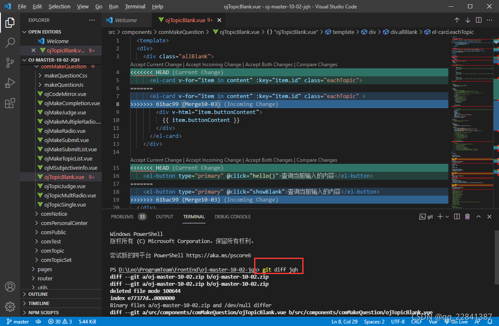Click the publish to cloud status icon
The height and width of the screenshot is (326, 499).
[38, 321]
